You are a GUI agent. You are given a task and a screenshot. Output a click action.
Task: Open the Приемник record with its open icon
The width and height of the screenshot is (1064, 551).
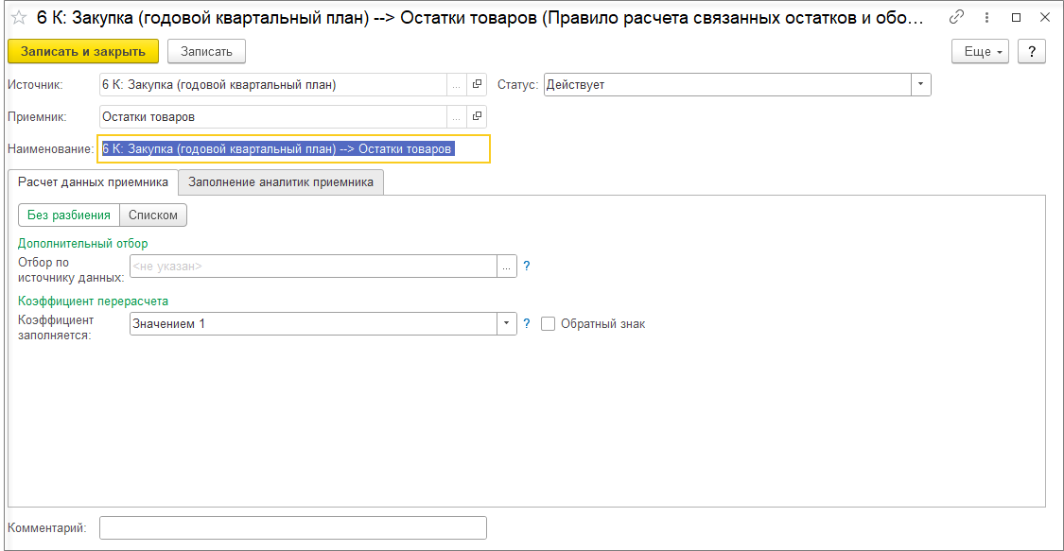477,117
